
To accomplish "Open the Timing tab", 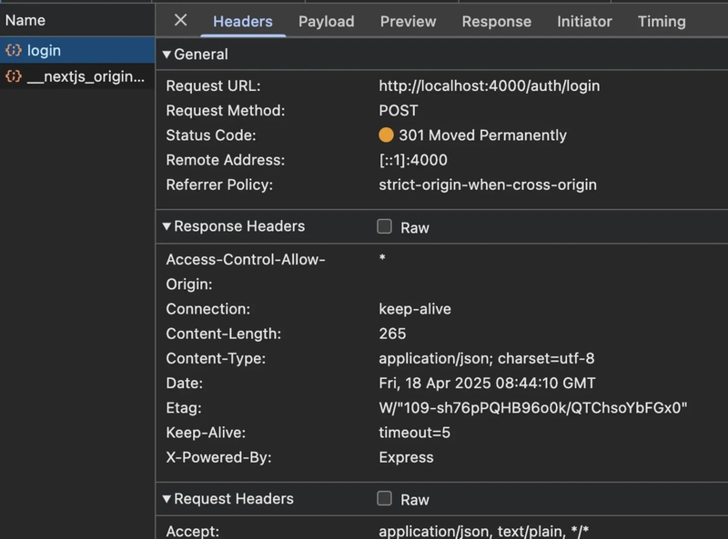I will point(662,21).
